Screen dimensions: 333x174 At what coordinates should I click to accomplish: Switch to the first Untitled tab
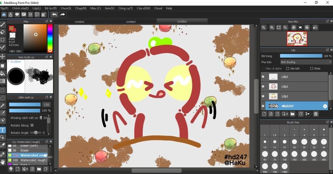pyautogui.click(x=79, y=22)
